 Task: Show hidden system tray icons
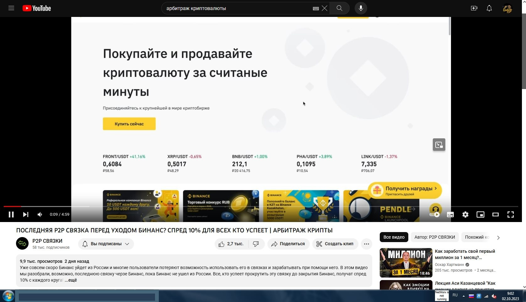pyautogui.click(x=464, y=296)
